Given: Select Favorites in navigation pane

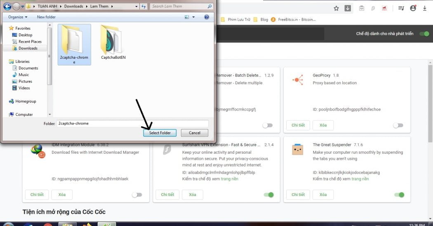Looking at the screenshot, I should 20,28.
